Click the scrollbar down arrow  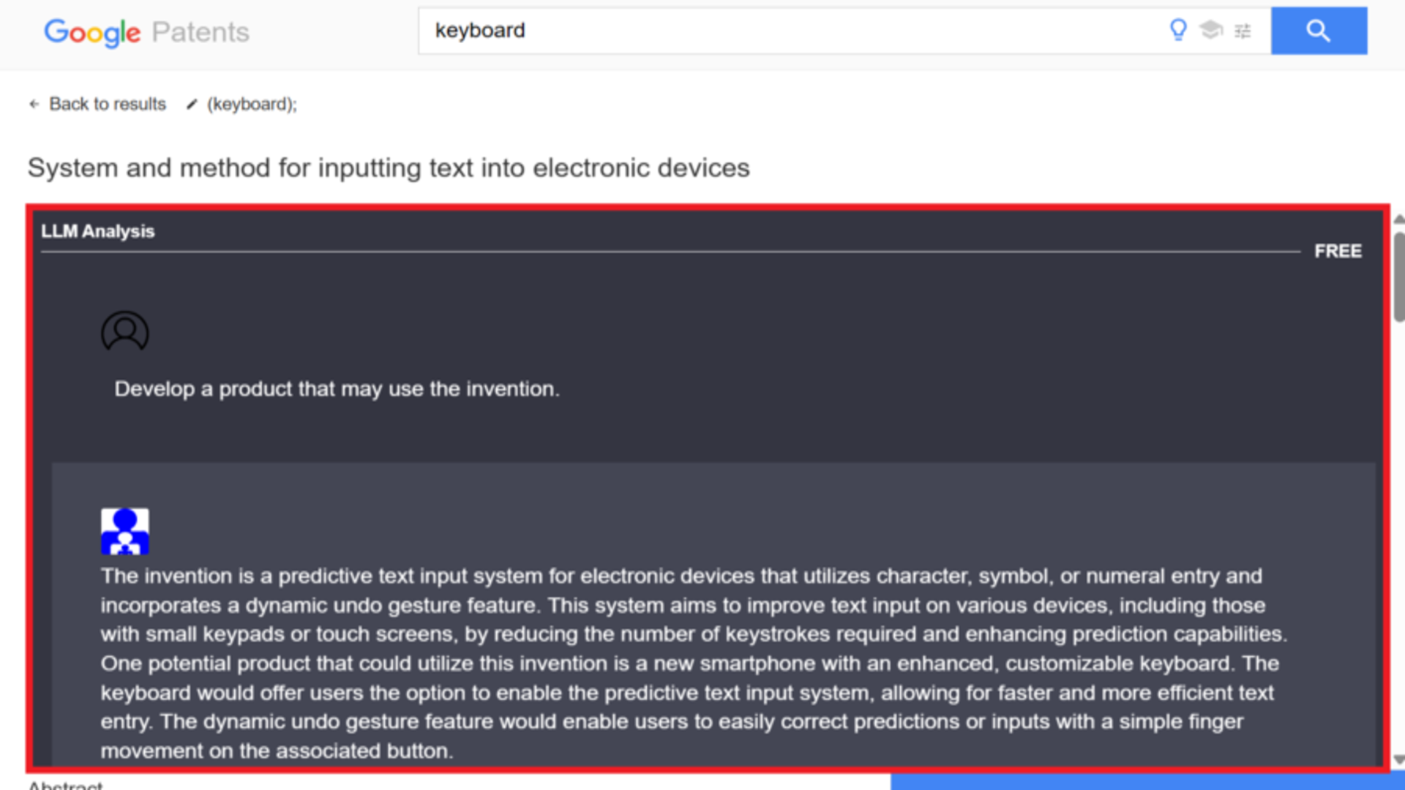[1398, 759]
